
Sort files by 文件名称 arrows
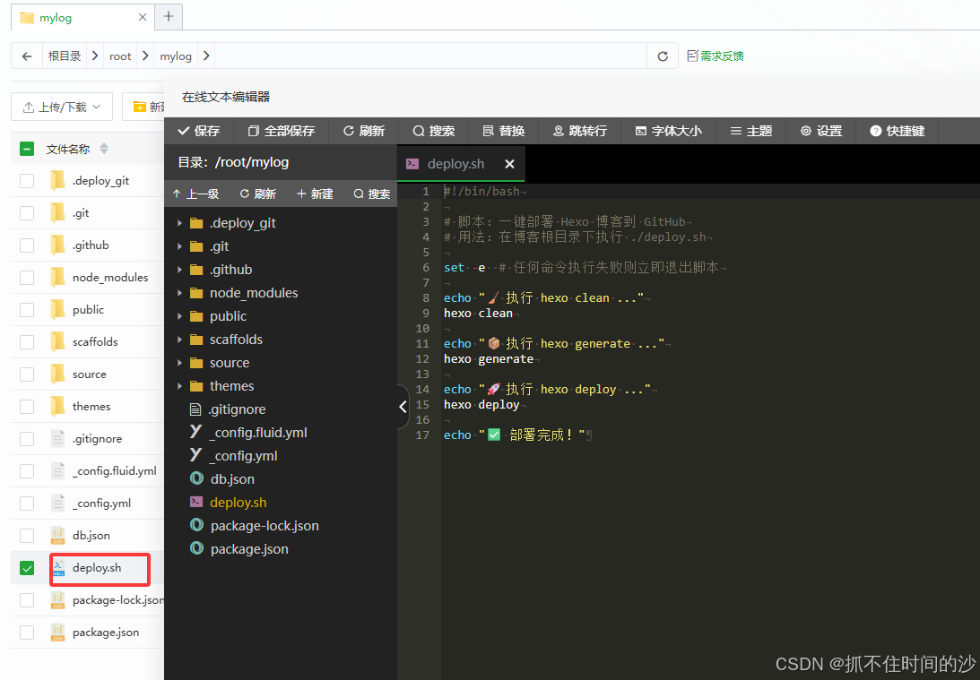click(x=104, y=149)
